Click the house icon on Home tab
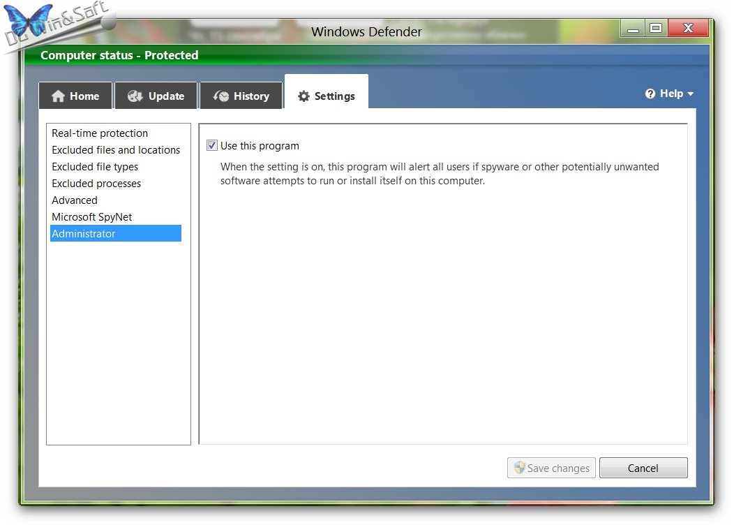Screen dimensions: 734x525 point(58,96)
